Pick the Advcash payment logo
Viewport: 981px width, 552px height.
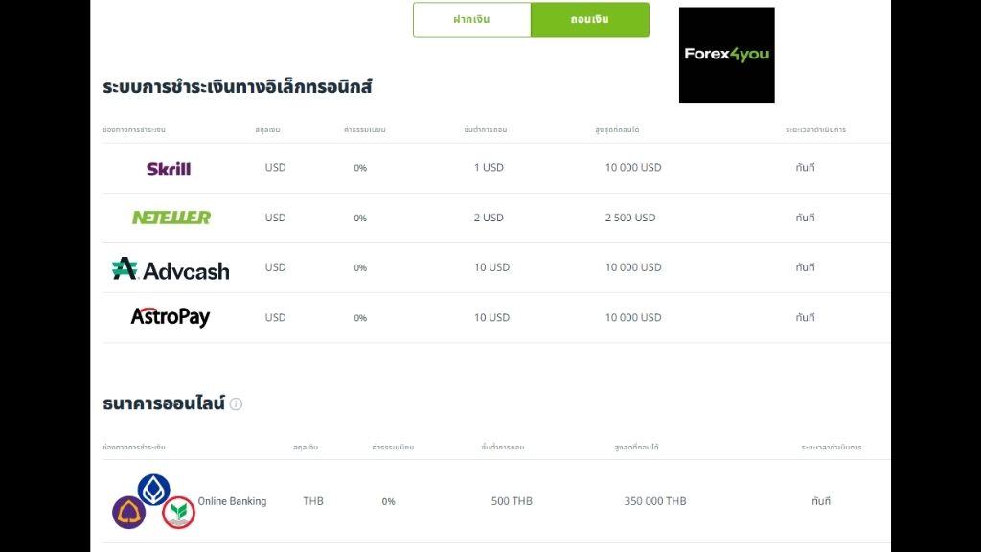click(x=171, y=269)
